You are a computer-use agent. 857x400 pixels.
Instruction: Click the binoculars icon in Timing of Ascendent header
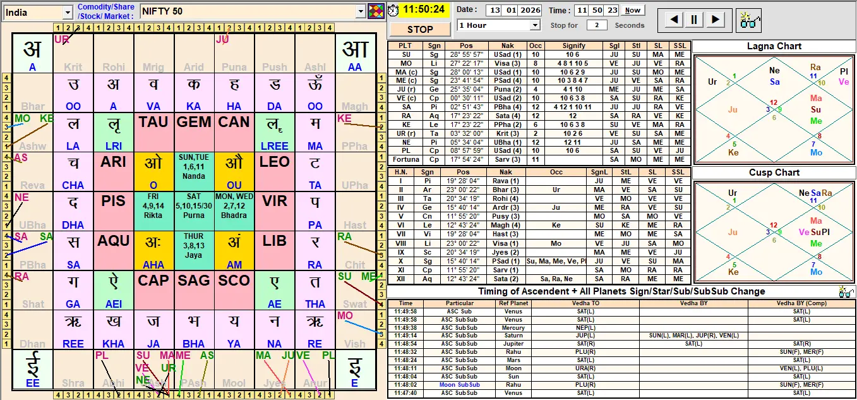[x=846, y=291]
